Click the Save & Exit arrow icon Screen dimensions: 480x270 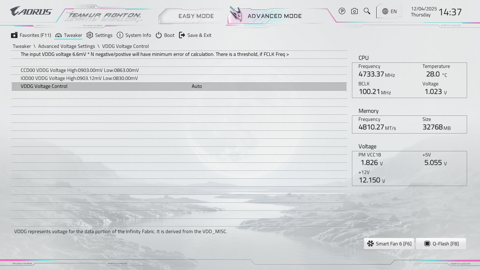tap(182, 35)
